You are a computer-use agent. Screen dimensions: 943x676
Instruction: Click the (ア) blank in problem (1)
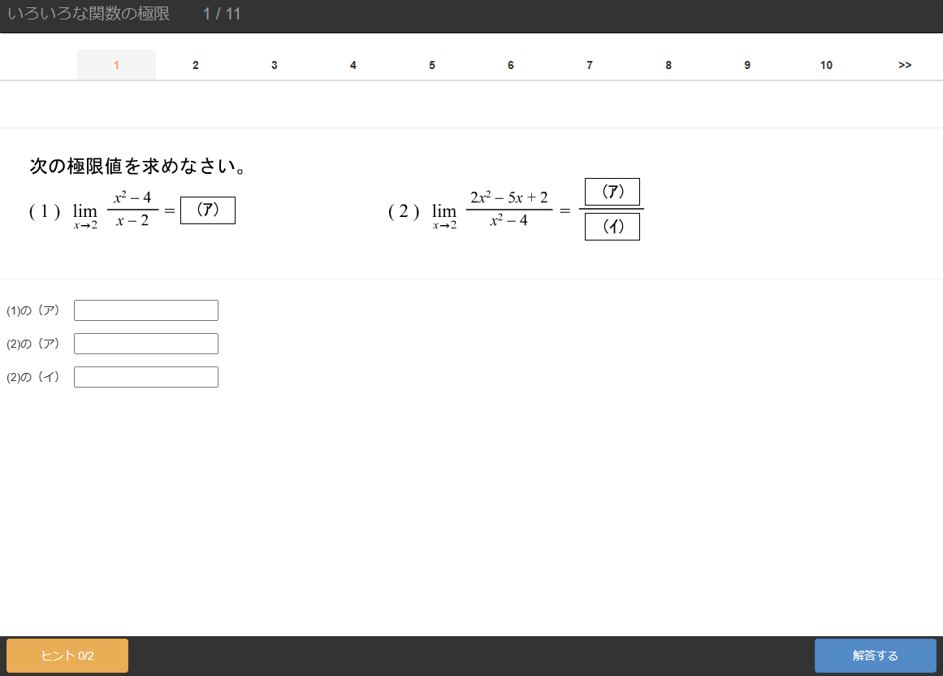tap(208, 210)
